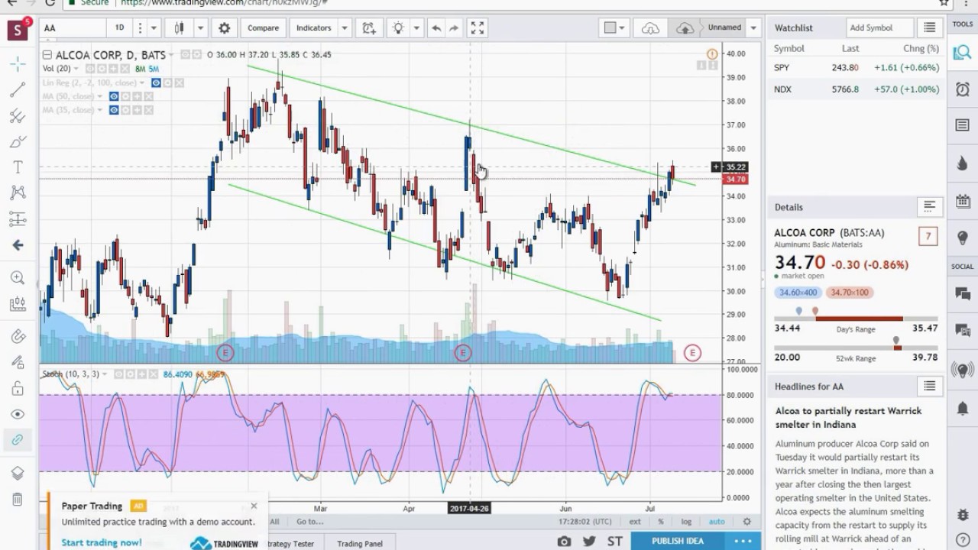Viewport: 978px width, 550px height.
Task: Toggle fullscreen mode
Action: (x=478, y=28)
